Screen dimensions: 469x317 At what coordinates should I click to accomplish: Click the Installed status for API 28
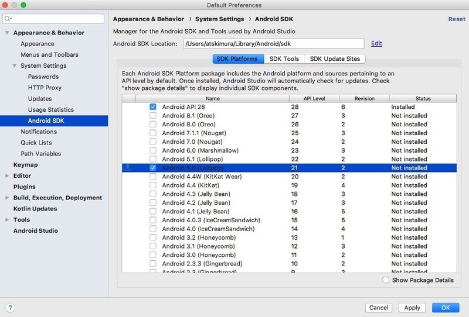point(403,107)
